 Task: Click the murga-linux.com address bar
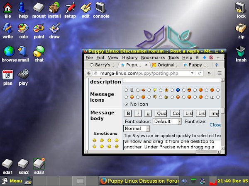coord(144,73)
